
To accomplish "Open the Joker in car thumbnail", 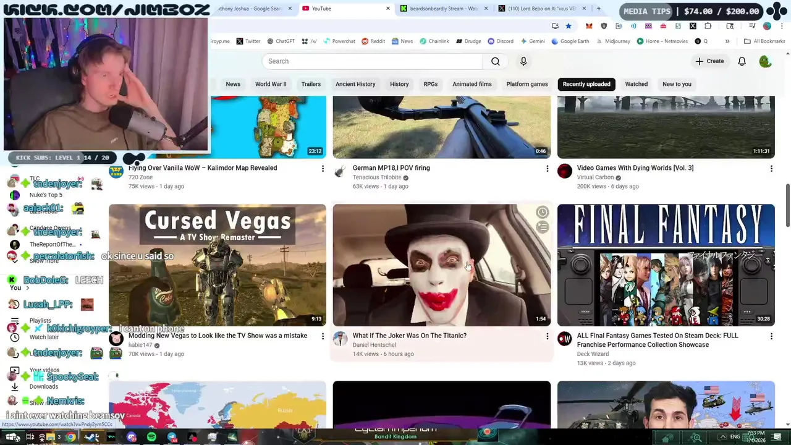I will tap(442, 265).
